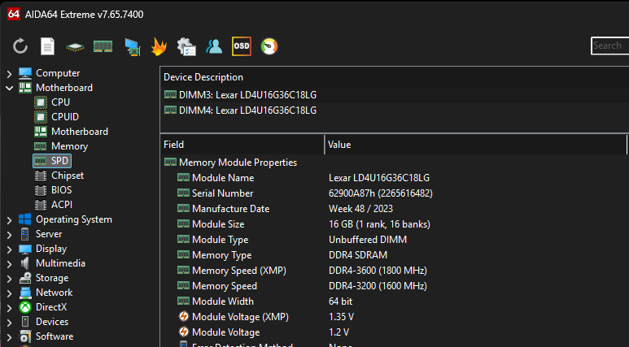Screen dimensions: 629x347
Task: Select the SPD tree item
Action: [52, 161]
